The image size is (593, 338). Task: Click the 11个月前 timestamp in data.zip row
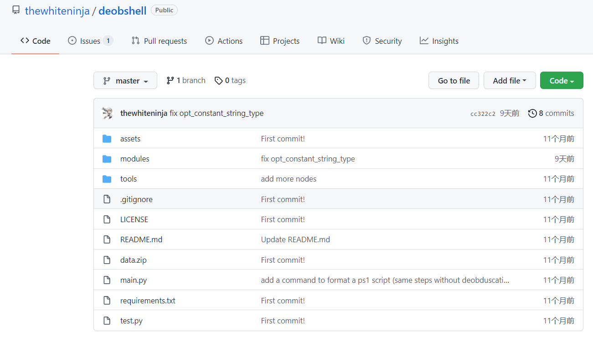[x=559, y=260]
